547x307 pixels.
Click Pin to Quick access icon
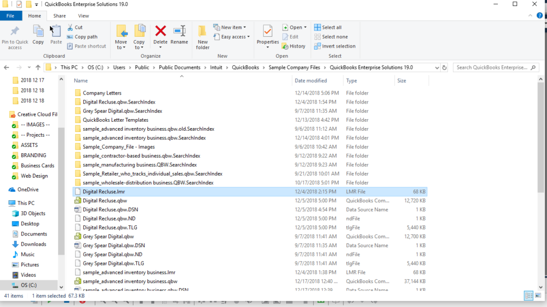pos(14,31)
